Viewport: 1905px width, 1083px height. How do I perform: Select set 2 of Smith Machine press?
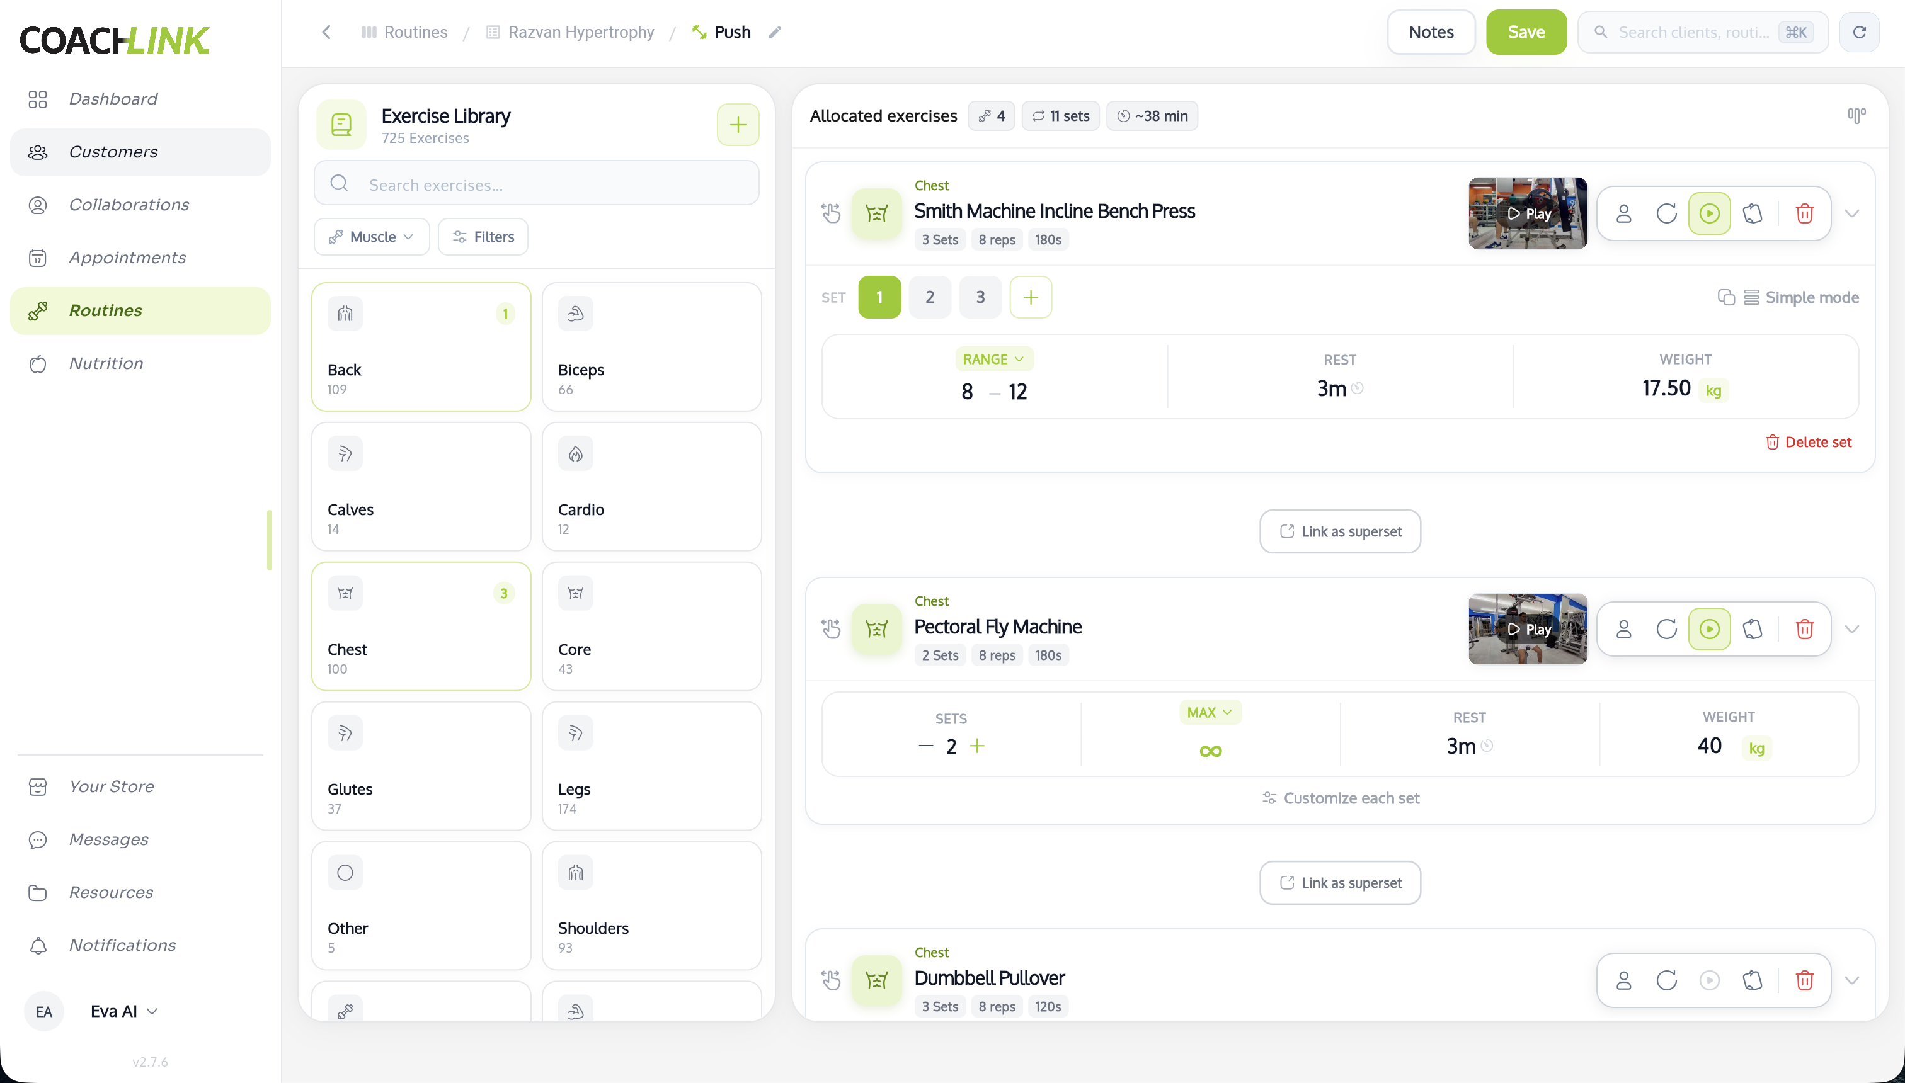[929, 298]
